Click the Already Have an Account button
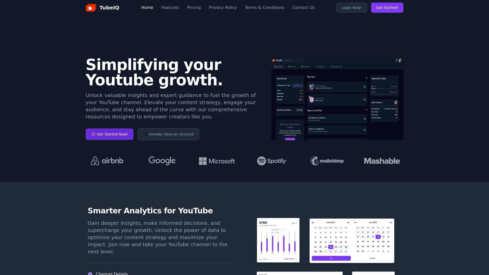489x275 pixels. (168, 134)
